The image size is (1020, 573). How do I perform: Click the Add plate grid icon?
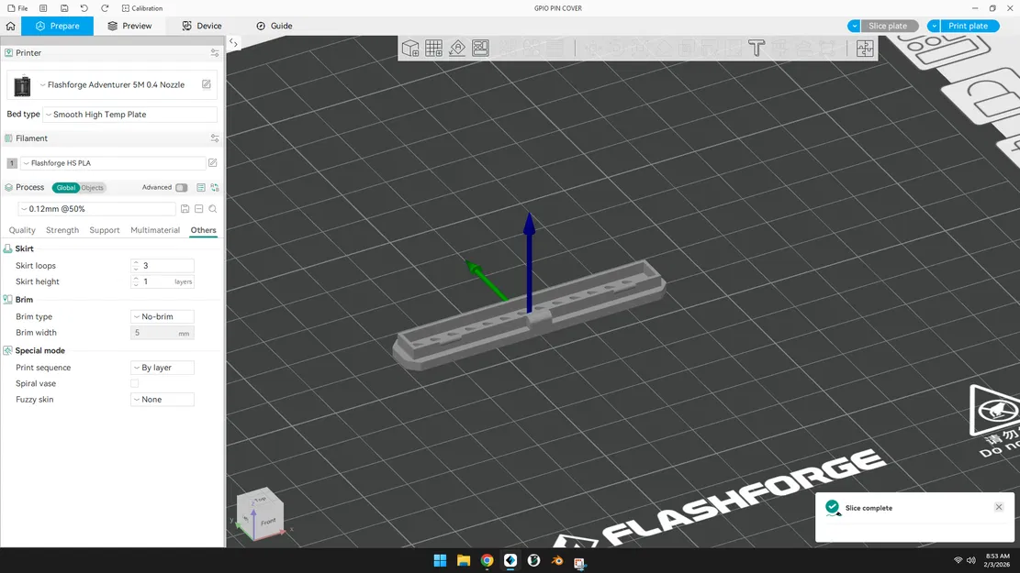point(434,48)
